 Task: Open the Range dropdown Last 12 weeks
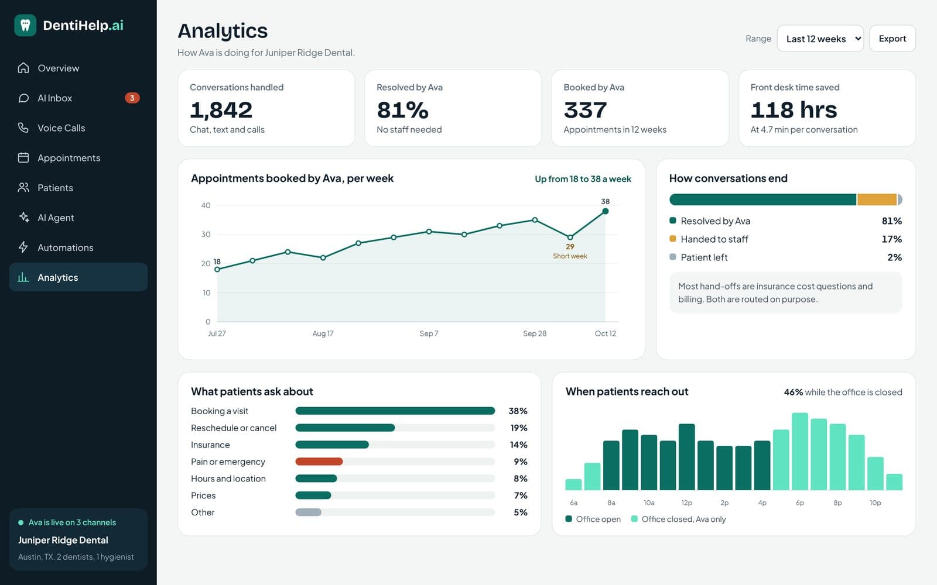point(820,39)
